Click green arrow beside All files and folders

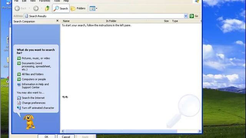coord(19,74)
